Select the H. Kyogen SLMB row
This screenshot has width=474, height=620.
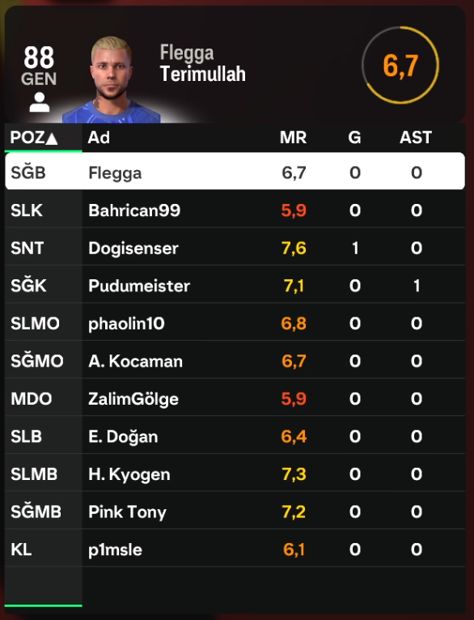click(235, 473)
